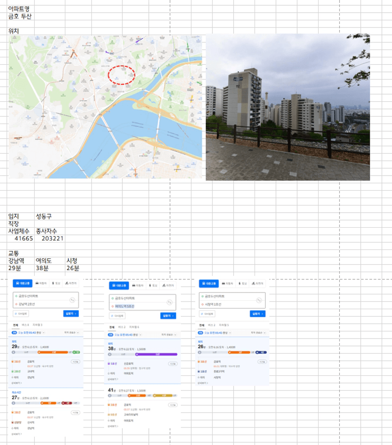Select the 29분 cell under 강남역
This screenshot has width=392, height=445.
coord(21,268)
